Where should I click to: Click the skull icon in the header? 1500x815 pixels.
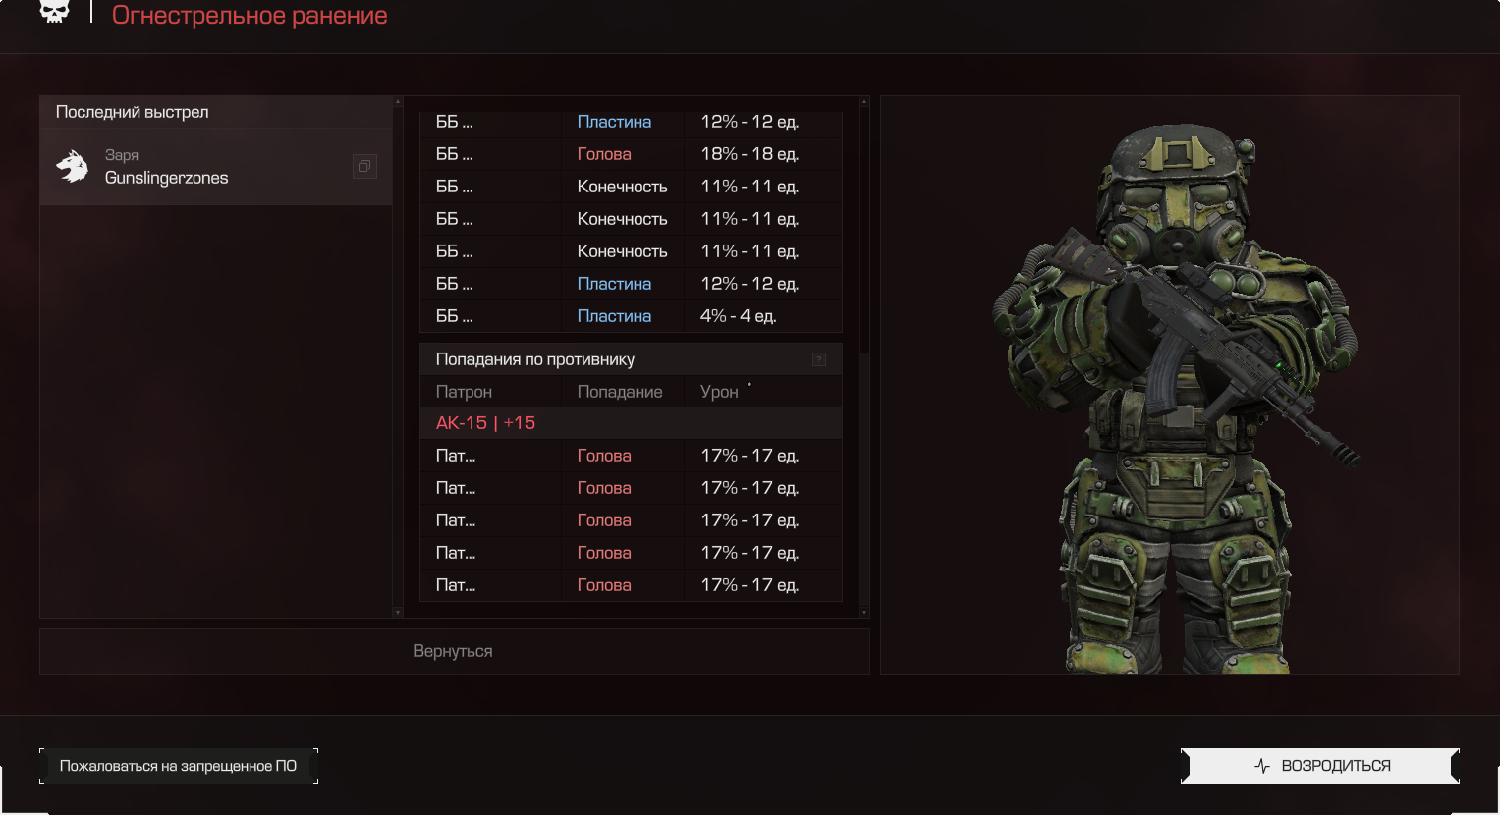(x=54, y=11)
